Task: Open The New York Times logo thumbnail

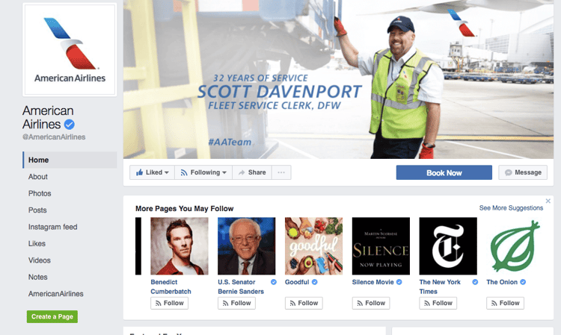Action: click(448, 246)
